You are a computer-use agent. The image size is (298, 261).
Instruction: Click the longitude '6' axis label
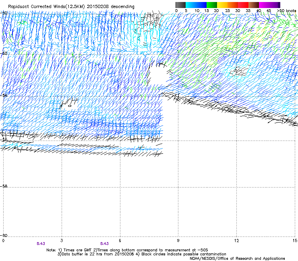tap(120, 241)
